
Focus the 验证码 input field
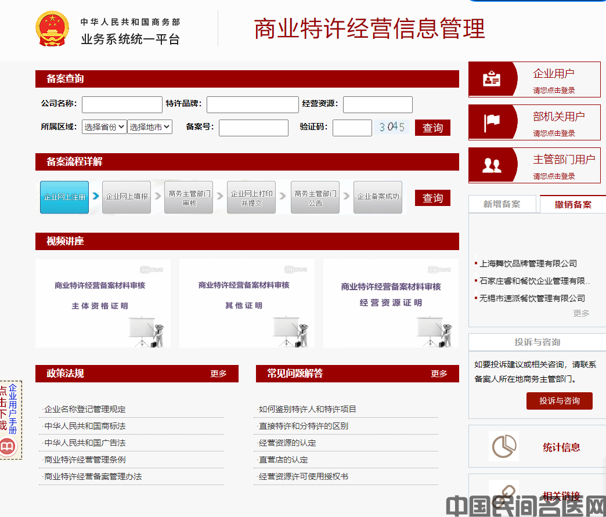click(x=352, y=128)
